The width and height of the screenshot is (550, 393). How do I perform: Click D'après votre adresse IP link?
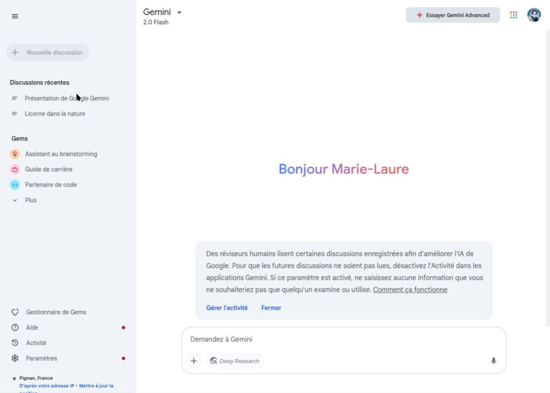47,386
